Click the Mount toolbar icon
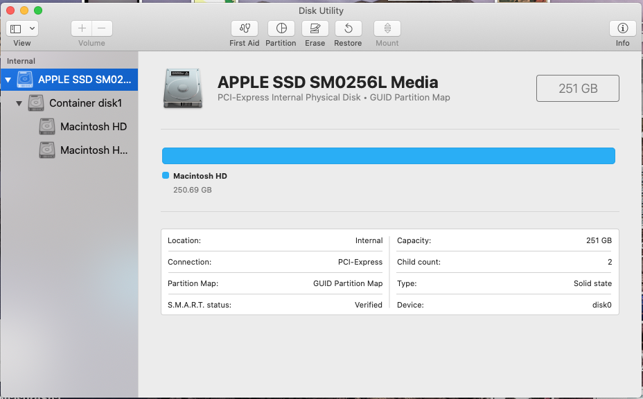643x399 pixels. (x=387, y=28)
